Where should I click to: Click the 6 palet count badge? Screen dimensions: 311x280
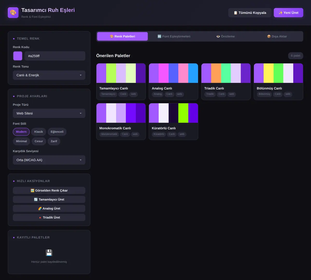295,56
